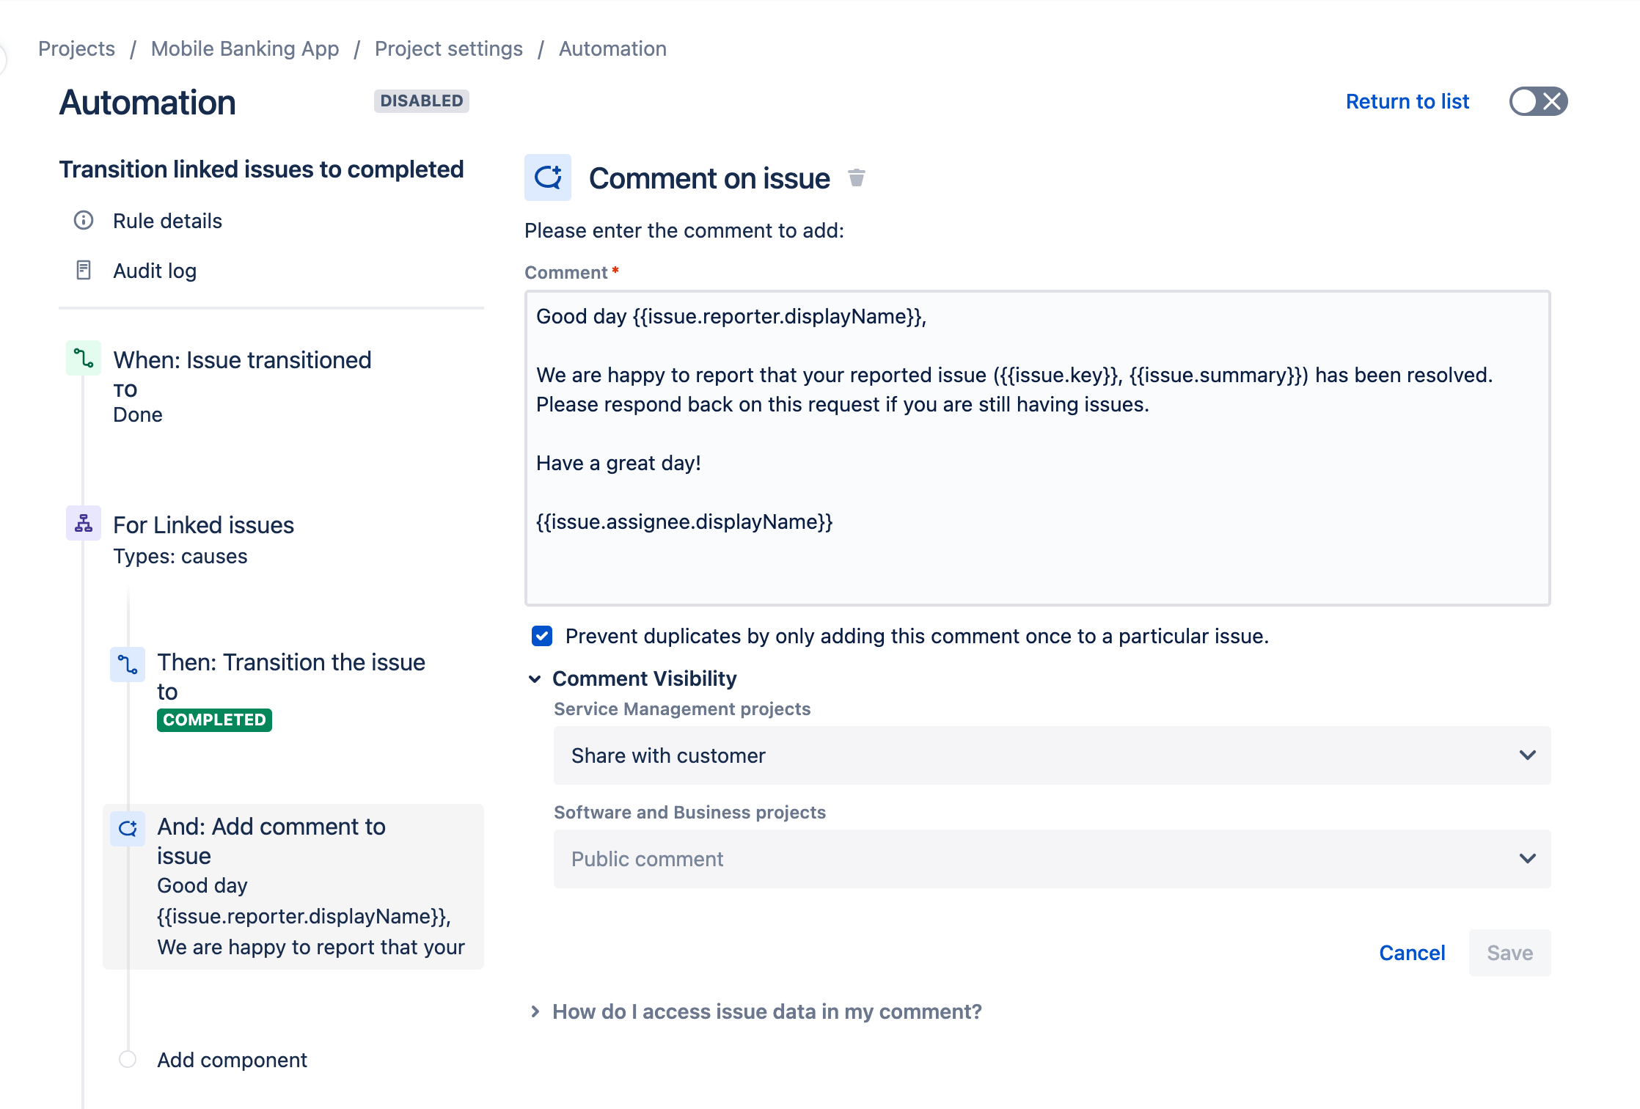Click the Cancel button
Viewport: 1640px width, 1109px height.
point(1412,953)
